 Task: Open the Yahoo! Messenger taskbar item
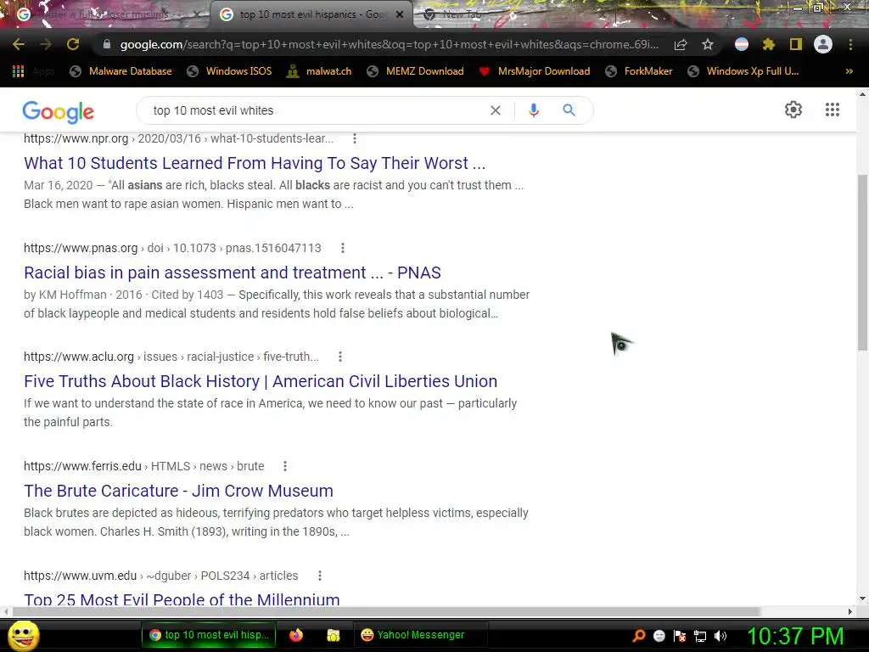[x=419, y=635]
